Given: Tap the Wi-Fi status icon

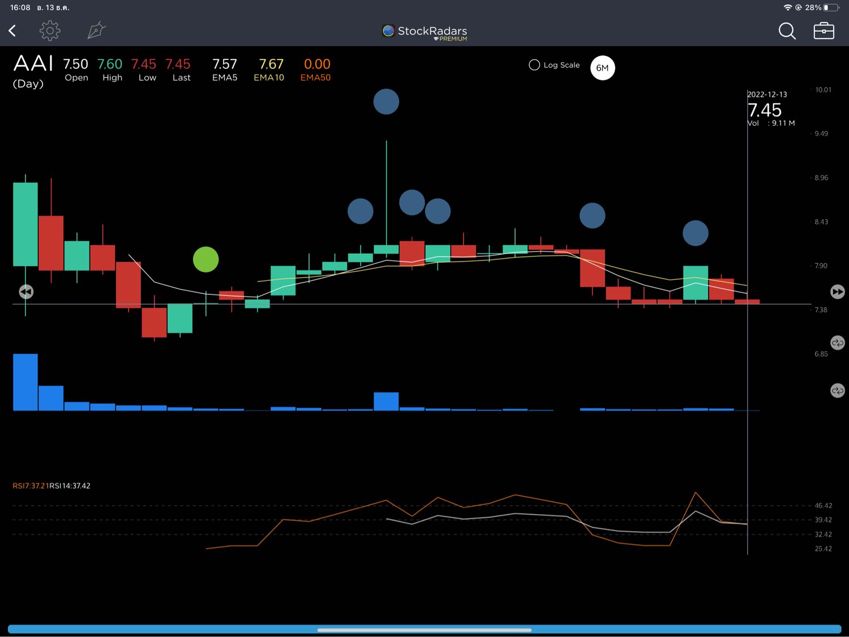Looking at the screenshot, I should coord(787,7).
